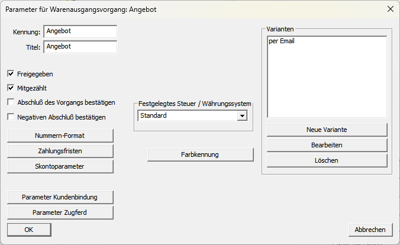Viewport: 400px width, 245px height.
Task: Toggle the Mitgezählt checkbox
Action: 11,88
